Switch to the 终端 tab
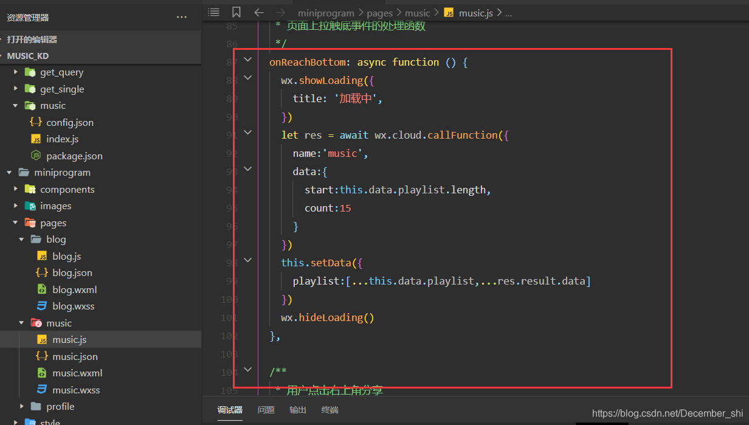 coord(330,410)
